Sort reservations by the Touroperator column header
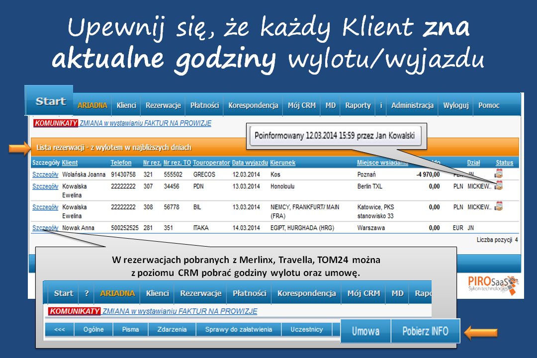The width and height of the screenshot is (537, 358). tap(211, 163)
